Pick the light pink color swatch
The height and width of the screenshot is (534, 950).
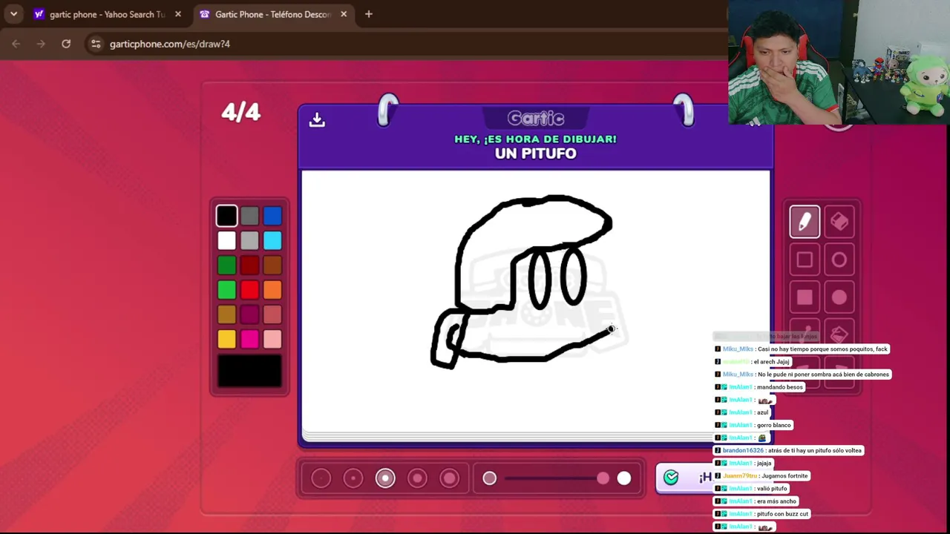tap(272, 339)
